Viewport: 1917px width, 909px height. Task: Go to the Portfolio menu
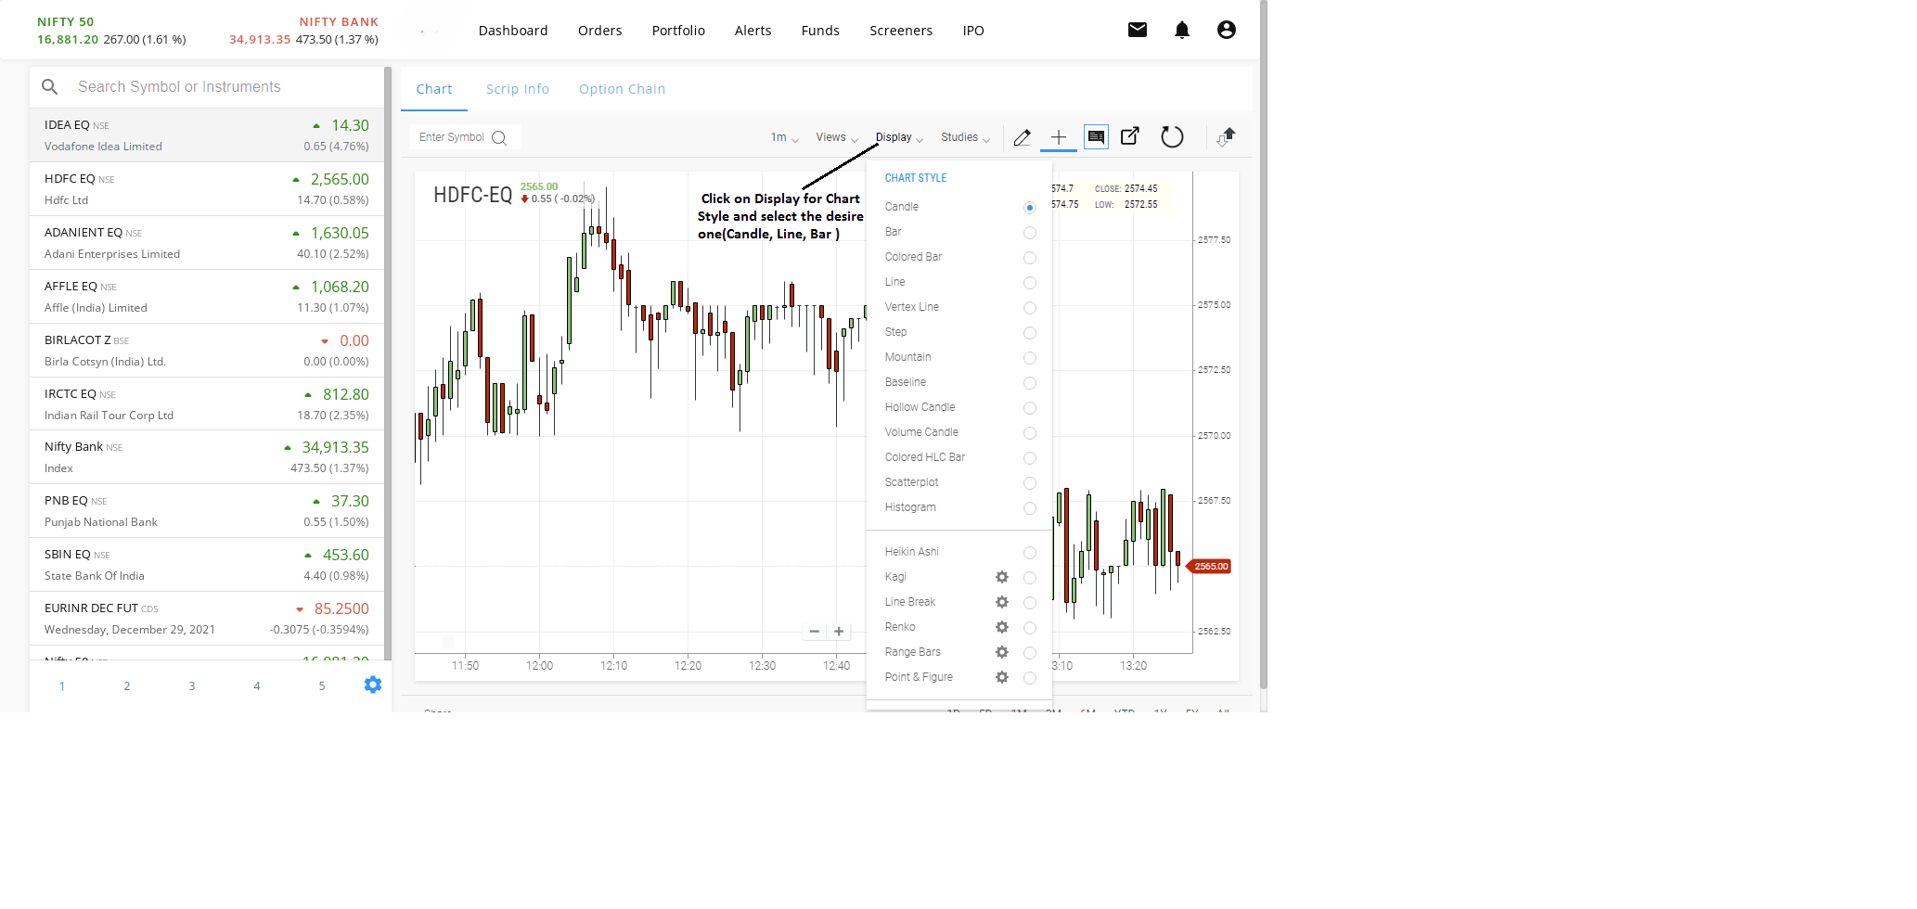click(678, 31)
